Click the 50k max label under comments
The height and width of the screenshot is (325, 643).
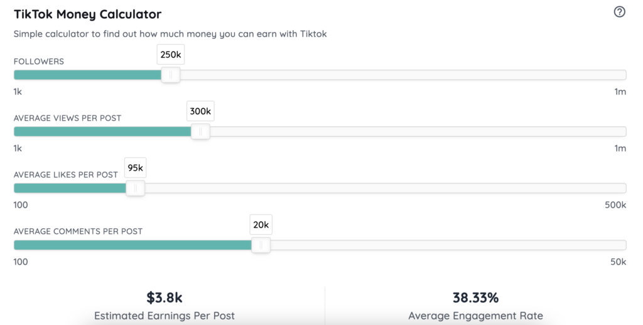coord(619,262)
